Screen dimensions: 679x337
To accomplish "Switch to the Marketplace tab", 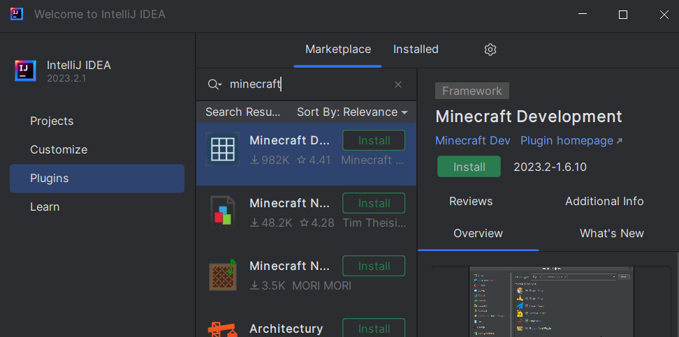I will pos(338,50).
